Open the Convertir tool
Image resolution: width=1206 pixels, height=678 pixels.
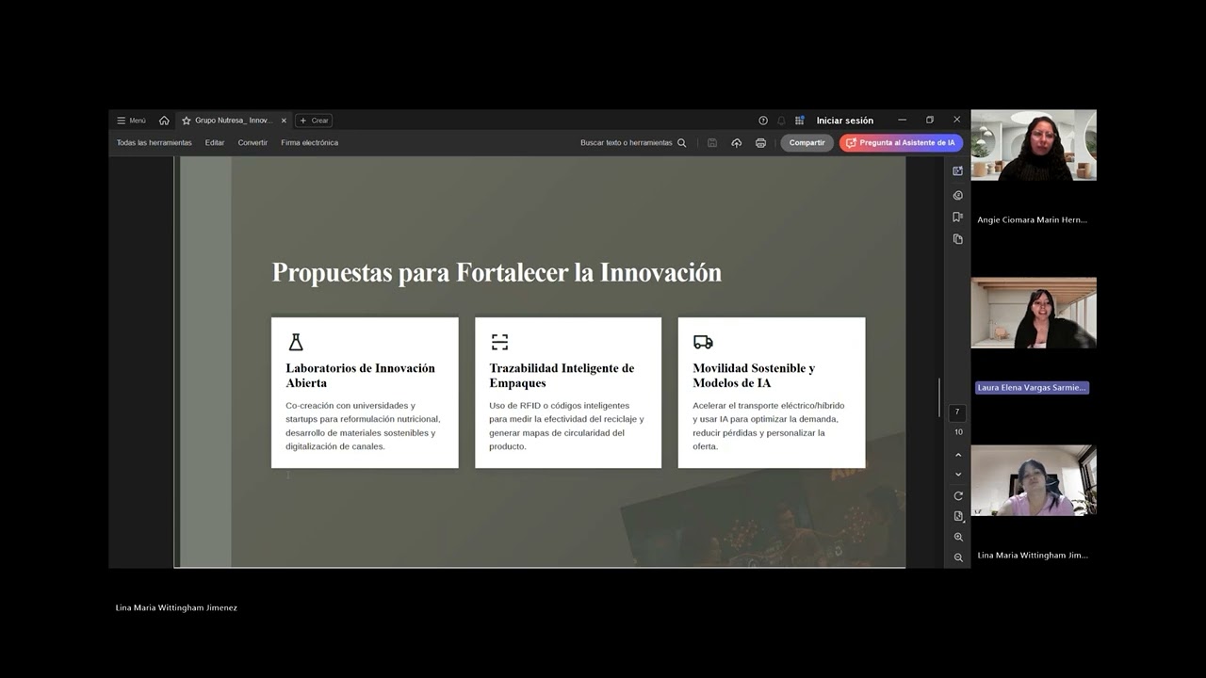click(253, 143)
